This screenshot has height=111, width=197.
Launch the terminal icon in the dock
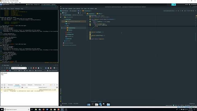pyautogui.click(x=93, y=105)
